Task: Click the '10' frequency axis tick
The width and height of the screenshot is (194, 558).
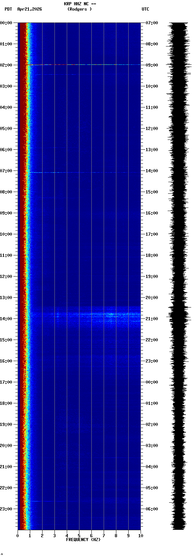Action: click(x=141, y=536)
